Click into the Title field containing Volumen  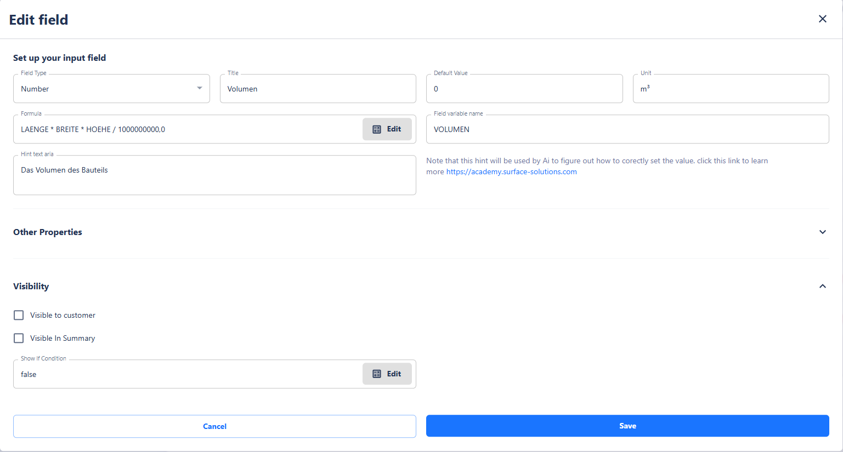coord(318,89)
